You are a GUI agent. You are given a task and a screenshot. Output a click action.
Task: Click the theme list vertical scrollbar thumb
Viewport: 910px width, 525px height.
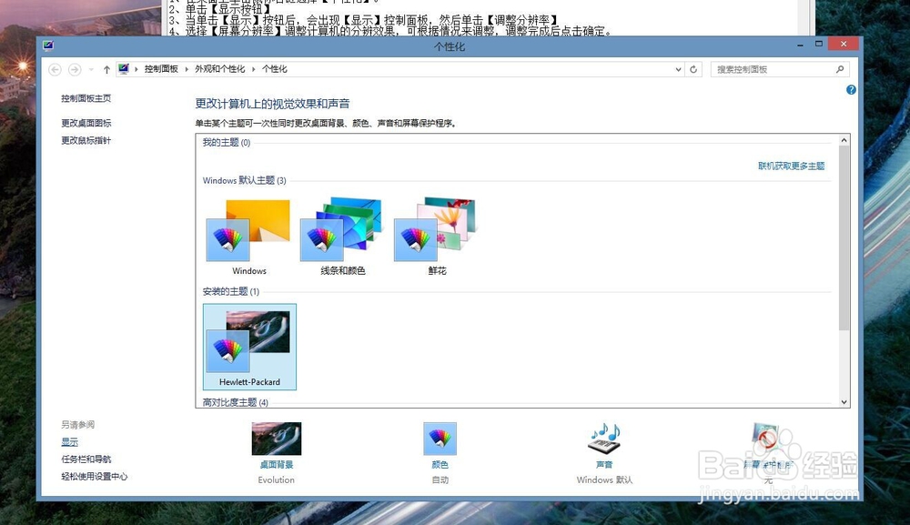coord(844,237)
